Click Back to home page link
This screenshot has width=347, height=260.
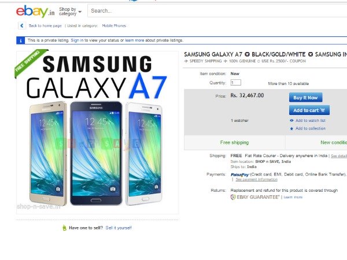(x=45, y=25)
